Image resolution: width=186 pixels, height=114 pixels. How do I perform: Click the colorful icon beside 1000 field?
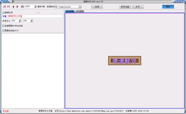point(22,6)
